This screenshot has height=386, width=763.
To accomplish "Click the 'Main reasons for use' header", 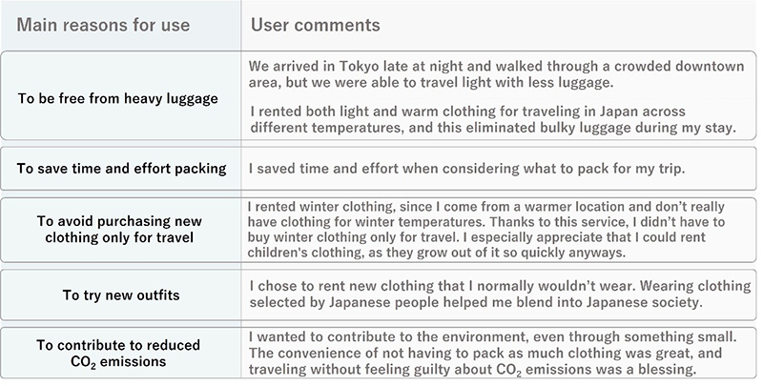I will [103, 25].
